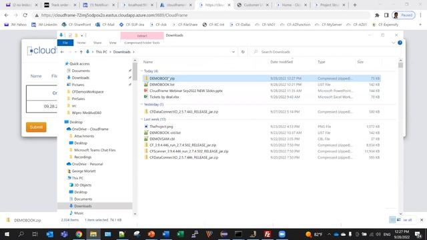Sort by Size column header
Image resolution: width=427 pixels, height=240 pixels.
pyautogui.click(x=360, y=62)
